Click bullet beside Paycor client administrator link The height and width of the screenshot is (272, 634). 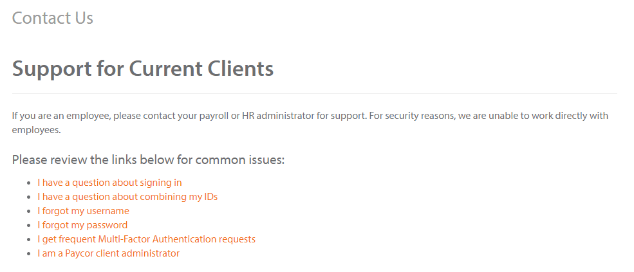tap(29, 254)
